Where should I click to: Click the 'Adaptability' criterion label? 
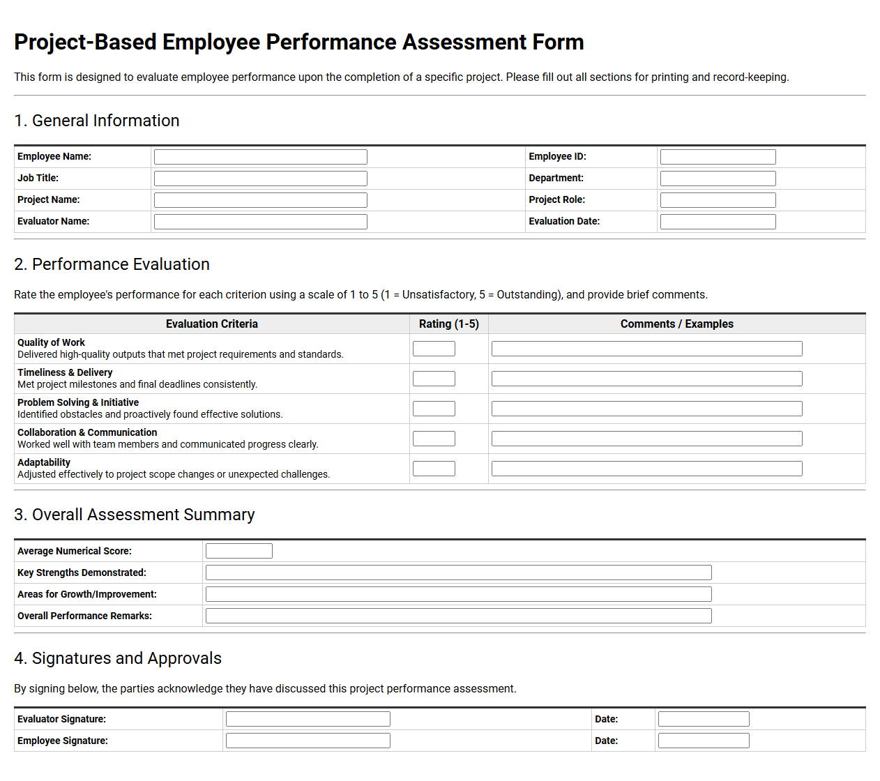[x=44, y=462]
